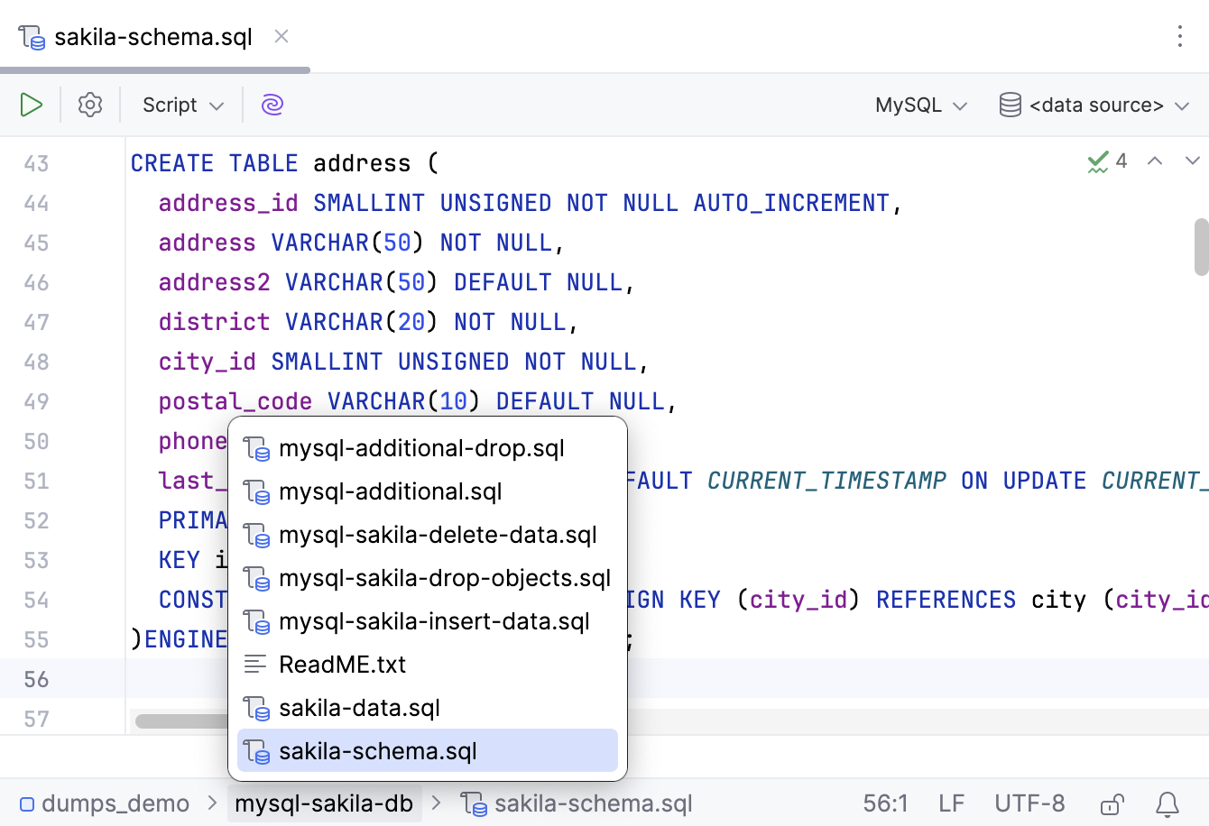
Task: Click the vertical editor scrollbar thumb
Action: [x=1201, y=246]
